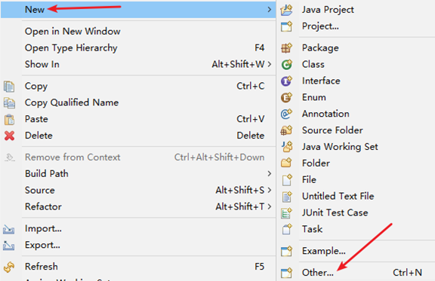Click the JUnit Test Case icon
This screenshot has width=435, height=281.
pos(286,213)
